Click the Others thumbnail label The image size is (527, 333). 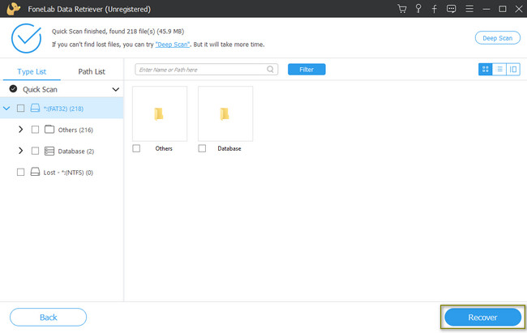tap(164, 148)
